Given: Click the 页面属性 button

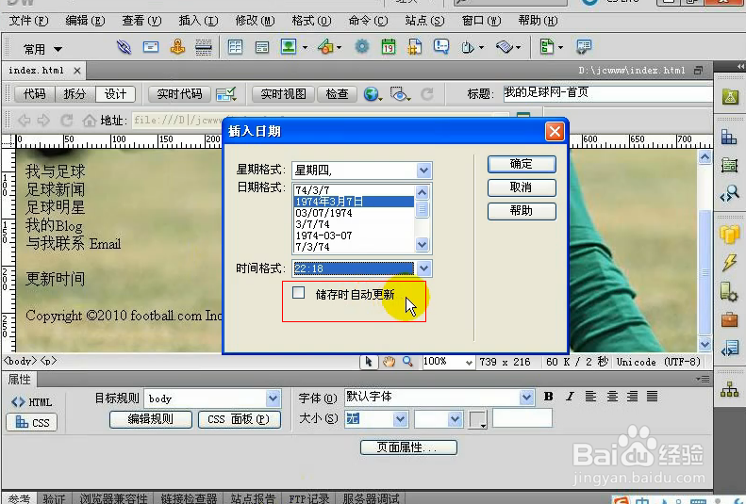Looking at the screenshot, I should 408,447.
